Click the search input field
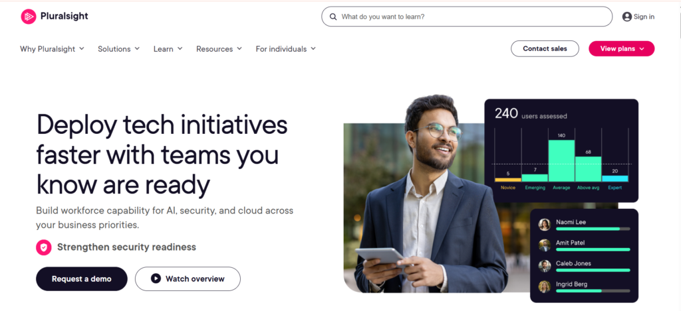This screenshot has width=681, height=311. coord(467,17)
